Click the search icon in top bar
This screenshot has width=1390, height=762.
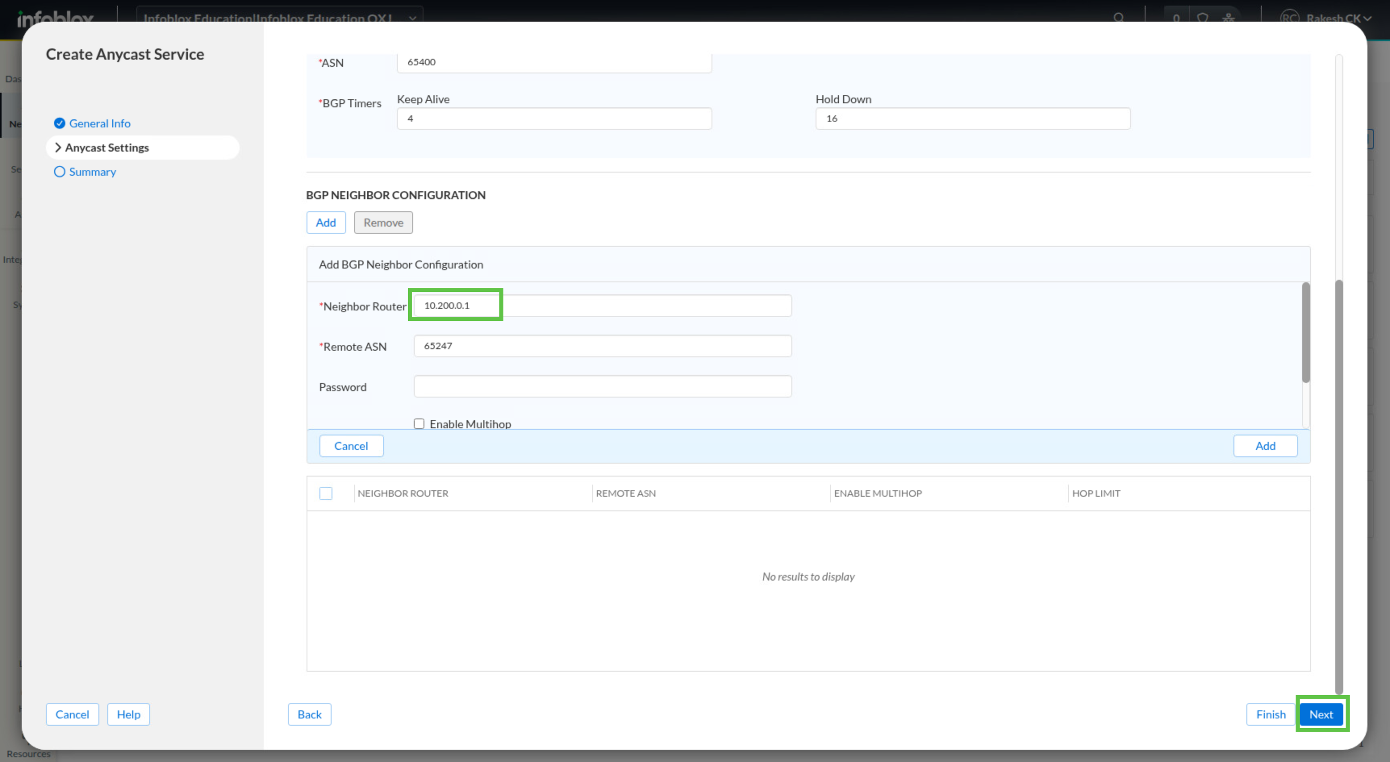coord(1119,18)
